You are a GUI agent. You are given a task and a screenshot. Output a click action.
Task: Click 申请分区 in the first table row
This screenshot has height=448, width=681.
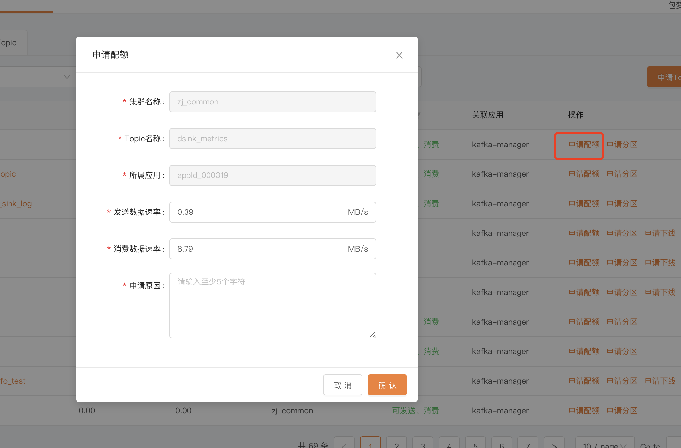622,145
